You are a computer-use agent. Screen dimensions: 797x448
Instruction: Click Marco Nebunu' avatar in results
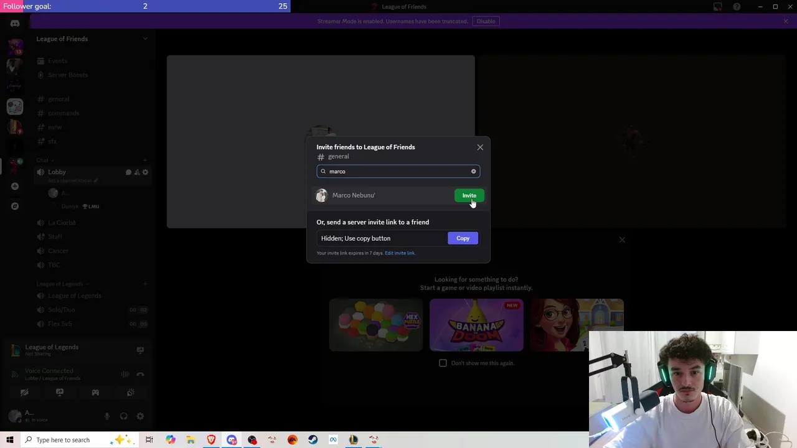(321, 195)
